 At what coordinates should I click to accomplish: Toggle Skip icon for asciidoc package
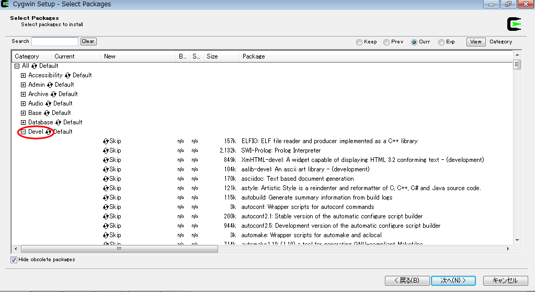[x=106, y=179]
